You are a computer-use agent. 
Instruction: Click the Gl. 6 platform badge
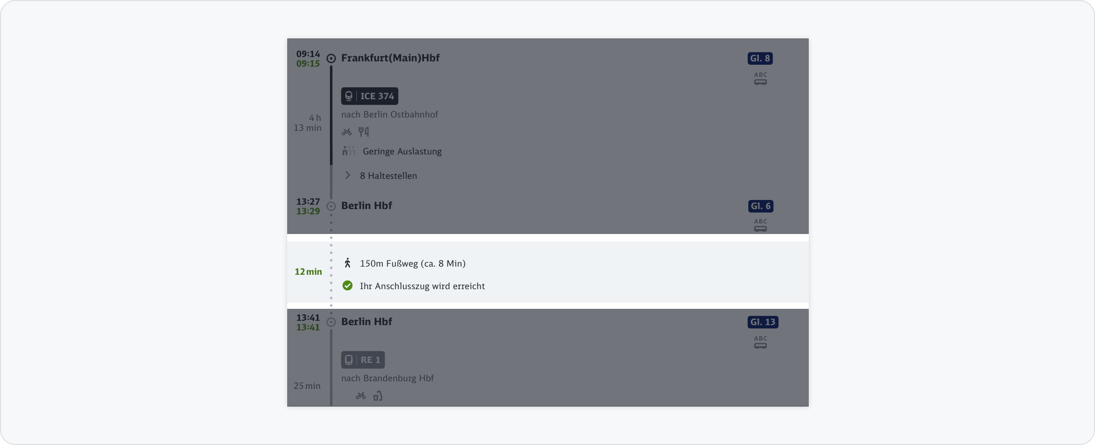pos(760,206)
